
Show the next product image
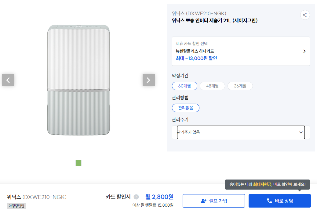148,80
